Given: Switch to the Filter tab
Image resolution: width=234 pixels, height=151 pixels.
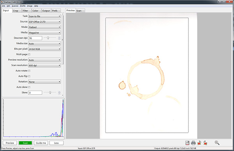Looking at the screenshot, I should (x=25, y=11).
